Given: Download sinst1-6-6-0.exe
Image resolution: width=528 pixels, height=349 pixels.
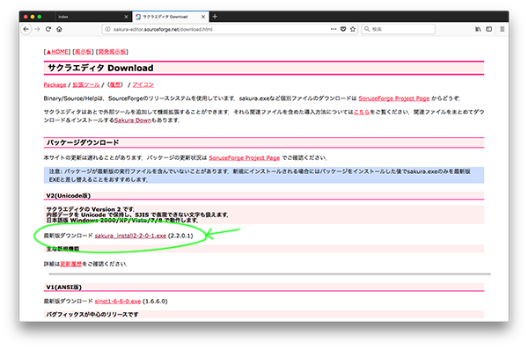Looking at the screenshot, I should click(x=118, y=302).
